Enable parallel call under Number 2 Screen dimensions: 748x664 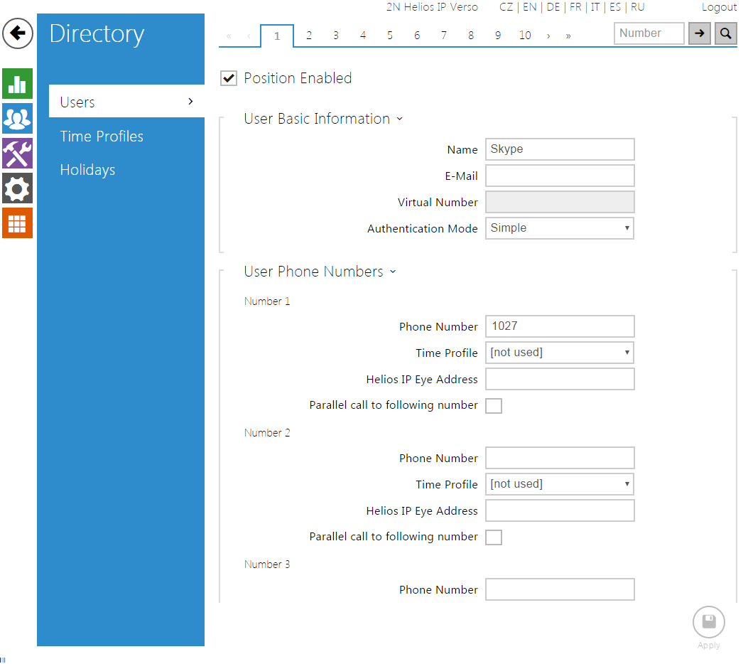click(494, 537)
